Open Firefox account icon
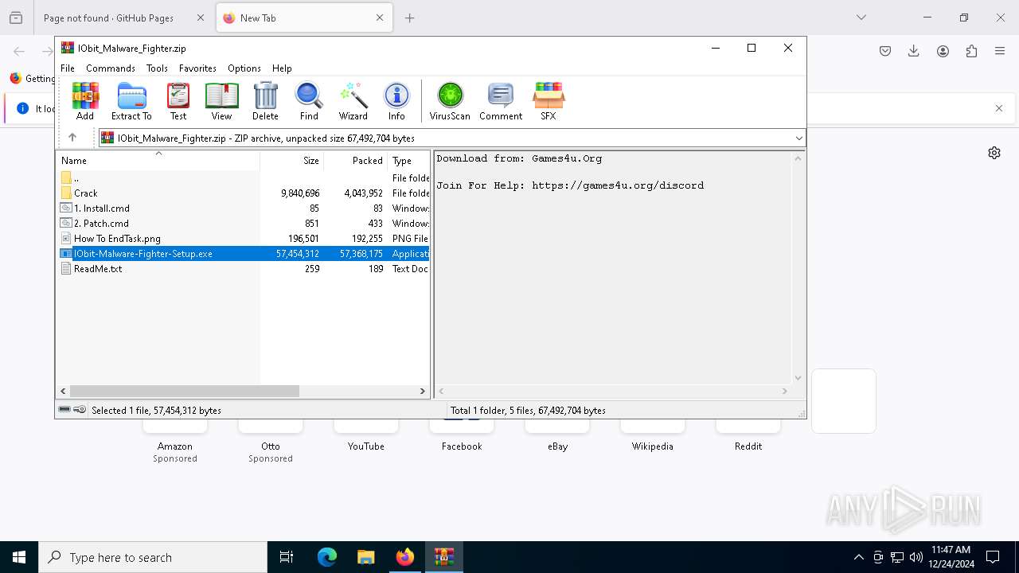Image resolution: width=1019 pixels, height=573 pixels. [x=943, y=51]
